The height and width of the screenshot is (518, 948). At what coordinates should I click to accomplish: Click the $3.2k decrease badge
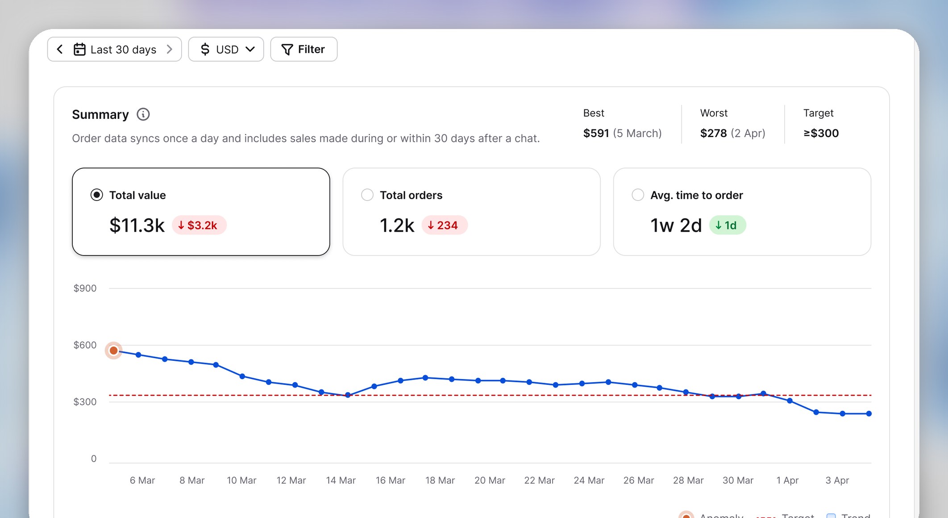pos(199,225)
